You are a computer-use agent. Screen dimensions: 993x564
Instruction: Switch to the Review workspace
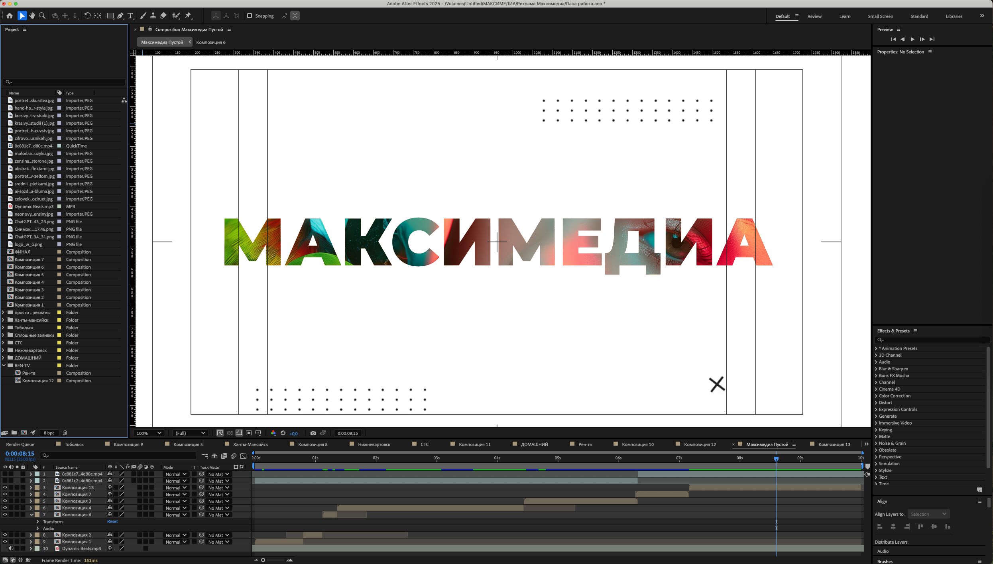tap(814, 16)
